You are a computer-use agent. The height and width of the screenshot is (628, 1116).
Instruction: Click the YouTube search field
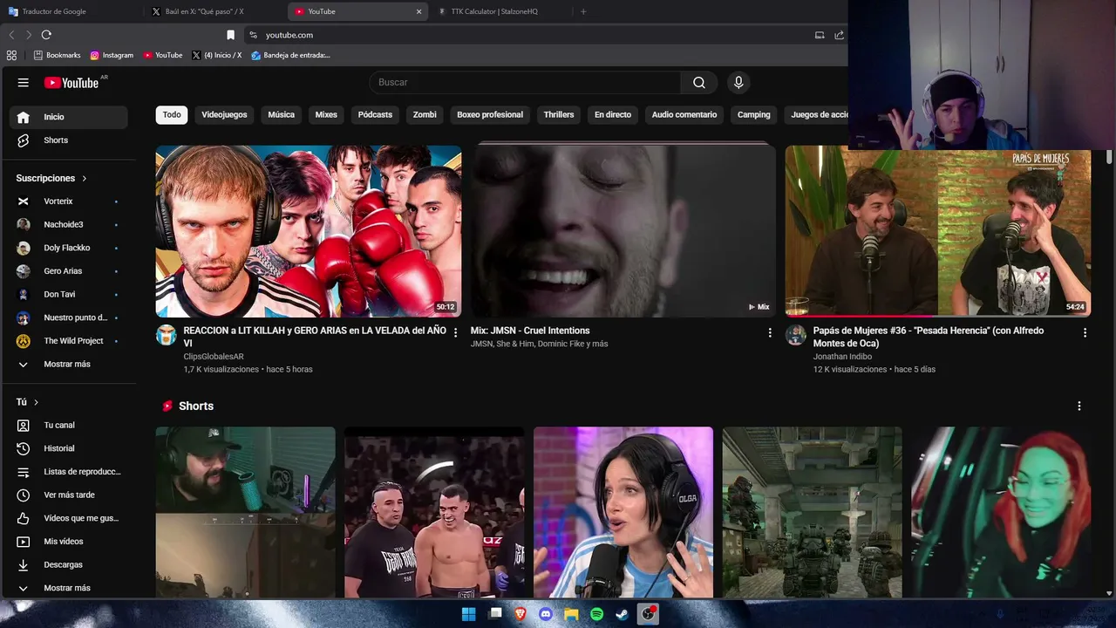pyautogui.click(x=525, y=83)
